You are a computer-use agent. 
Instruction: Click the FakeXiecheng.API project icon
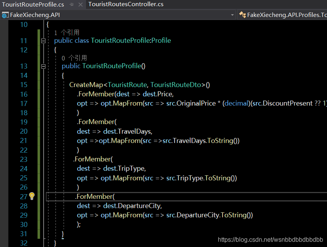[5, 15]
